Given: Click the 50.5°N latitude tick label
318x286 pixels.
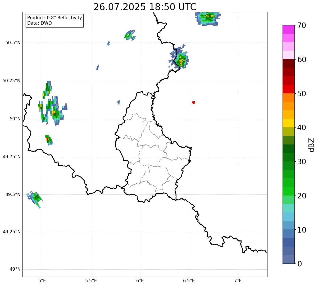Looking at the screenshot, I should pos(13,43).
